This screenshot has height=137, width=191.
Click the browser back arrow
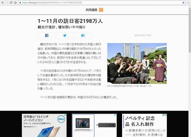pos(2,3)
